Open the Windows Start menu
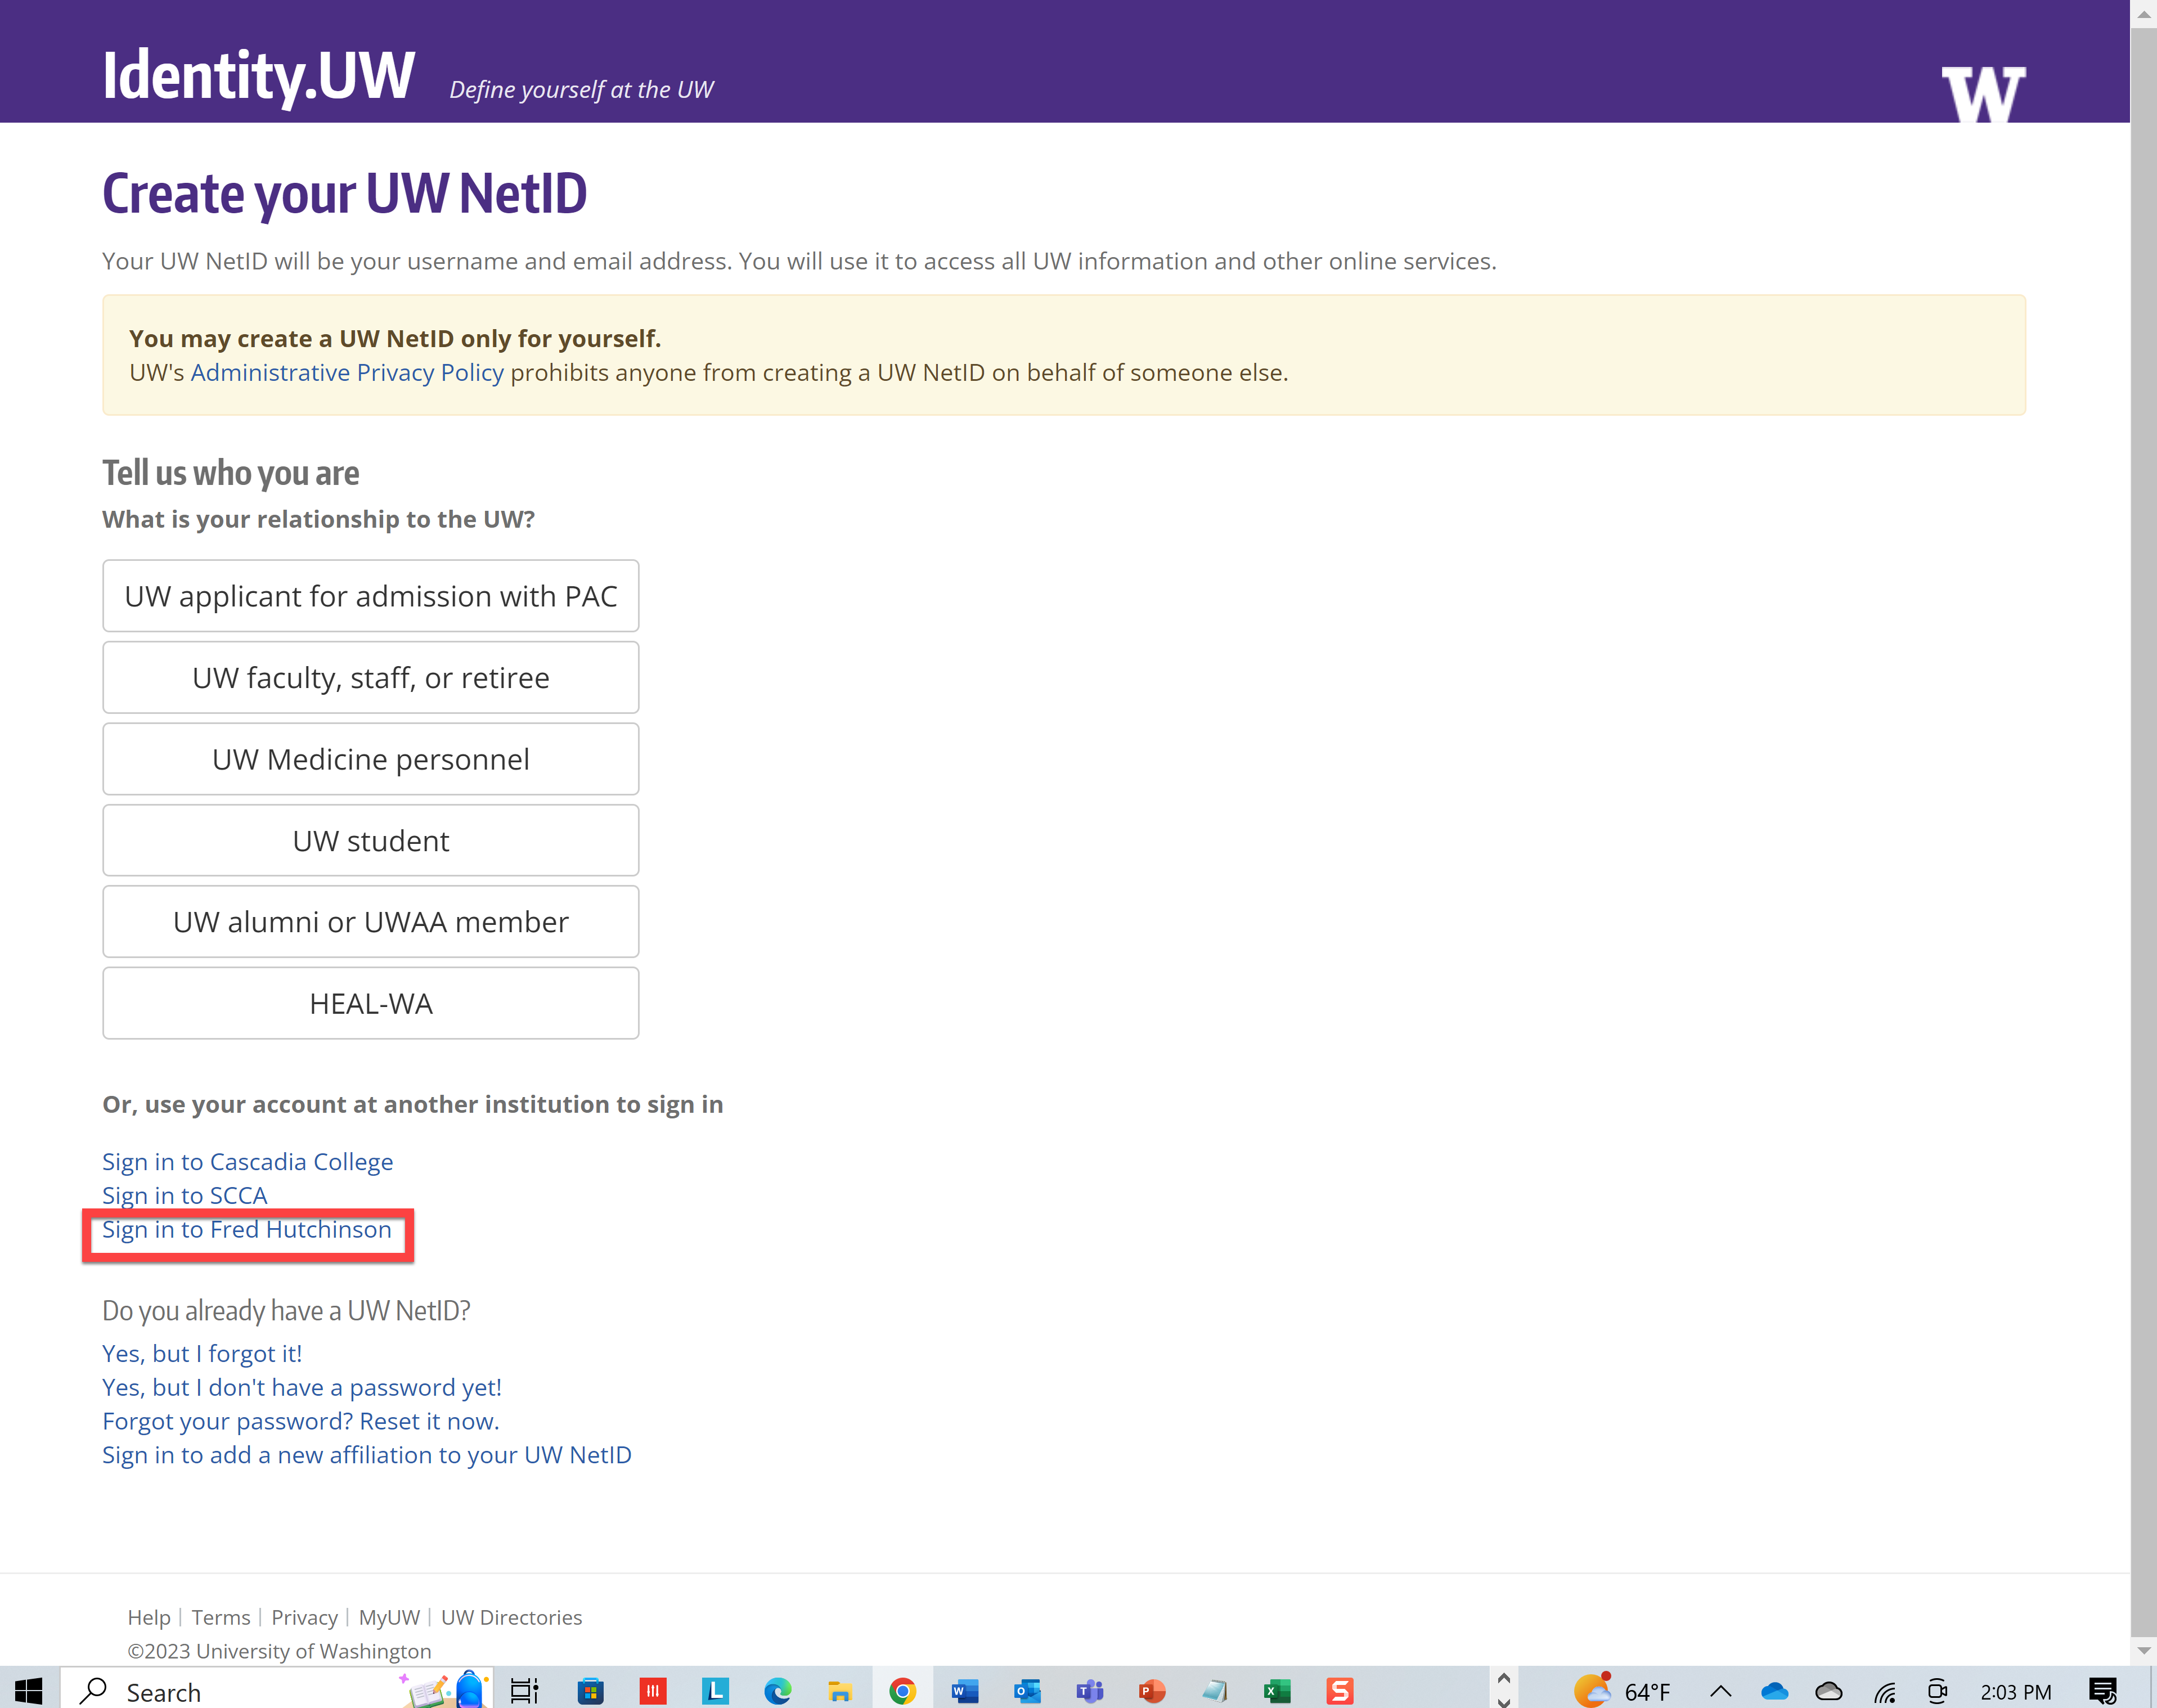The image size is (2157, 1708). pyautogui.click(x=29, y=1691)
